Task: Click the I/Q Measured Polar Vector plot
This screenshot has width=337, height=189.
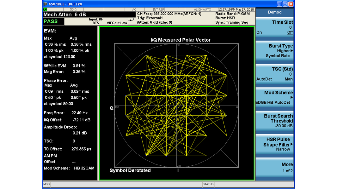Action: click(x=176, y=106)
